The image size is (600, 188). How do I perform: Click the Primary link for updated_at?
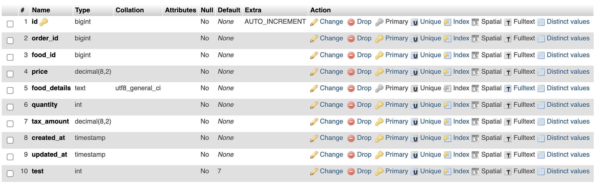[397, 155]
